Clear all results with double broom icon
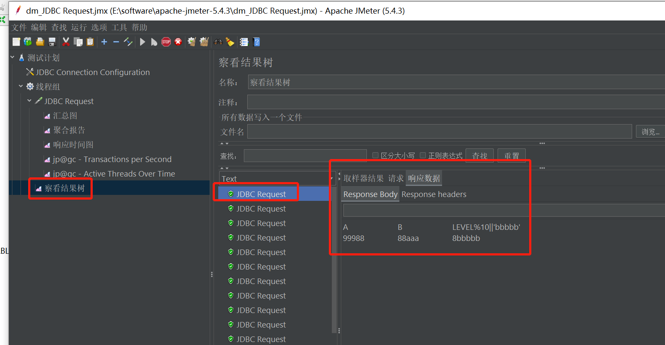Image resolution: width=665 pixels, height=345 pixels. coord(204,42)
